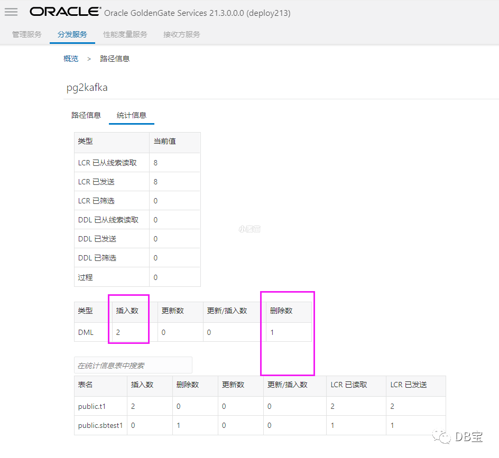This screenshot has height=458, width=499.
Task: Open the 管理服务 tab
Action: pyautogui.click(x=27, y=34)
